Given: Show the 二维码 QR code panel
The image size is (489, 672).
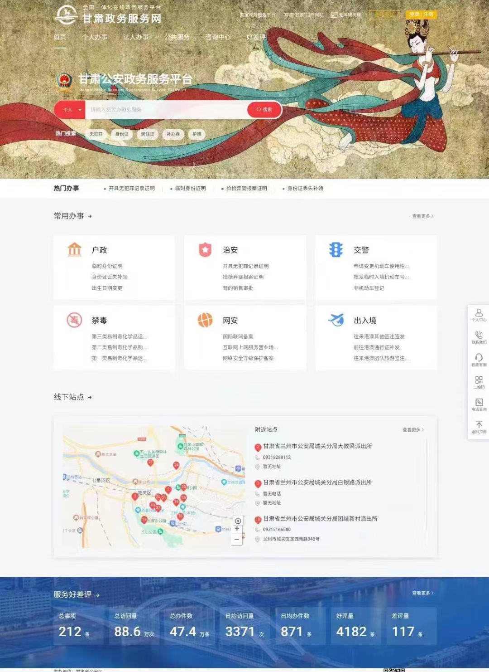Looking at the screenshot, I should [479, 381].
